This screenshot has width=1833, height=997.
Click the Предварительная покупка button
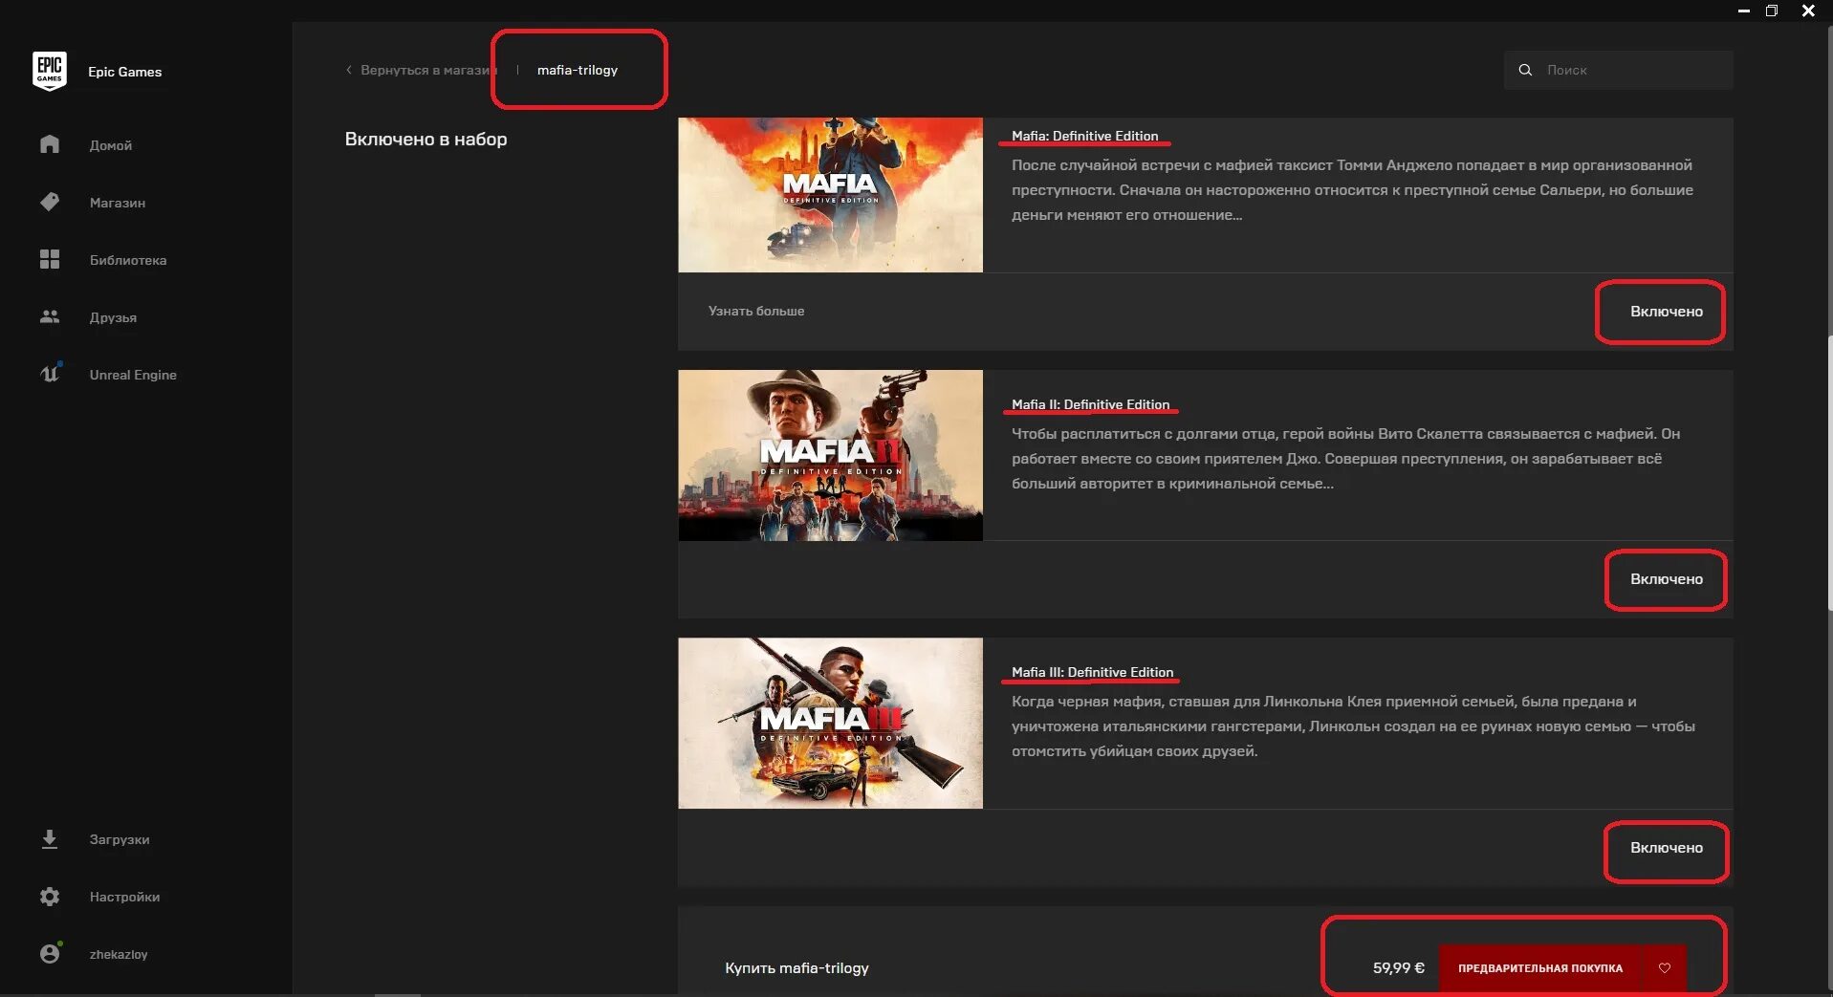click(x=1540, y=967)
